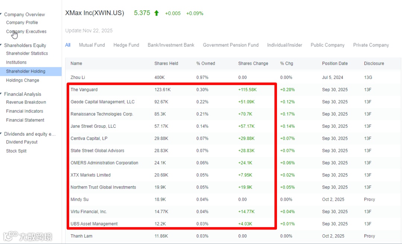The image size is (402, 244).
Task: Click the XMax Inc(XWIN.US) title
Action: click(x=95, y=13)
